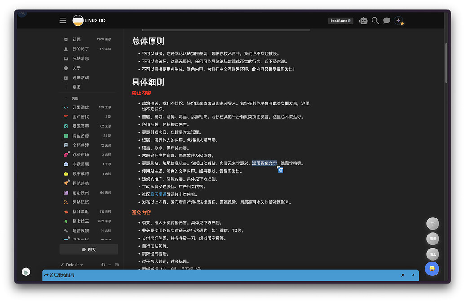
Task: Open the chat bubble icon in header
Action: point(386,21)
